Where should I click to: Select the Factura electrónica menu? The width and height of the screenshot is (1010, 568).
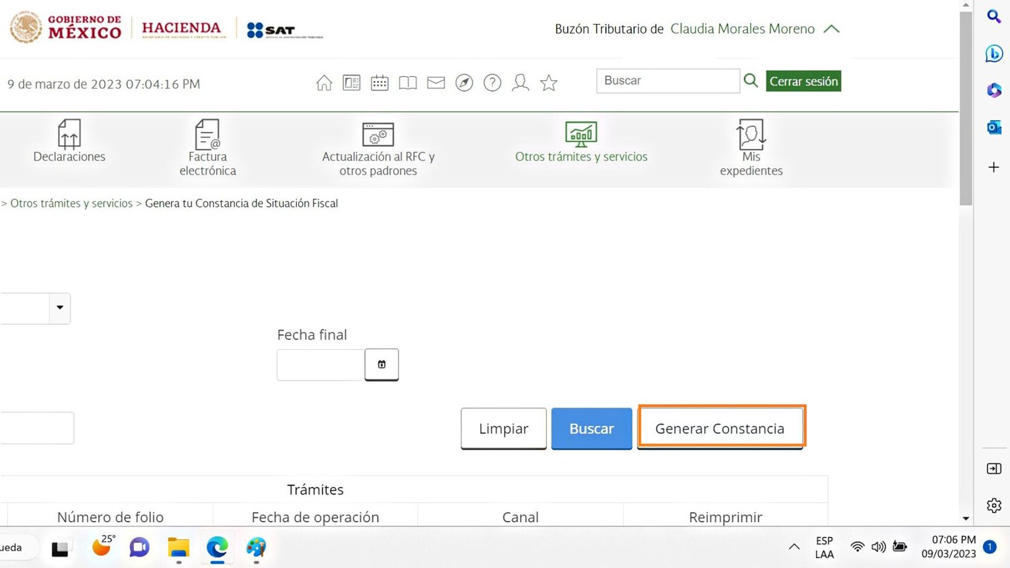(207, 148)
